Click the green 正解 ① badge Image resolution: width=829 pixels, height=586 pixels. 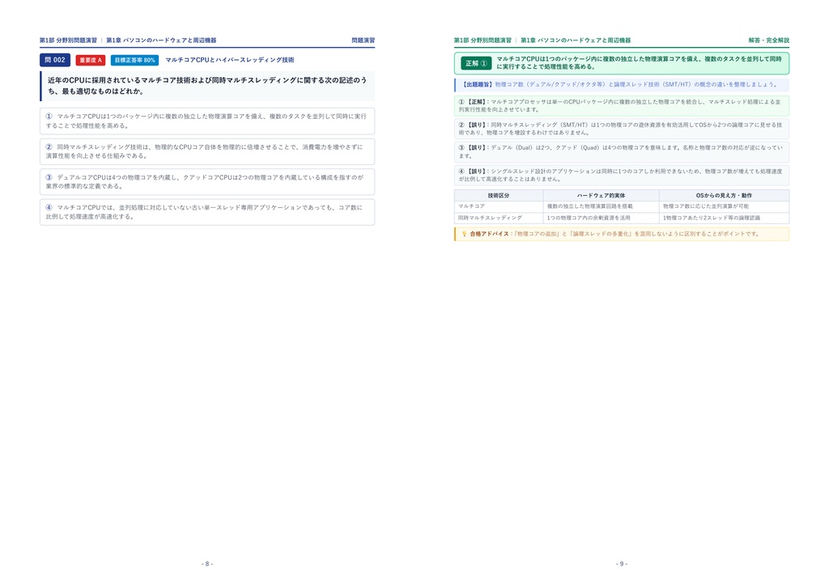pyautogui.click(x=476, y=63)
